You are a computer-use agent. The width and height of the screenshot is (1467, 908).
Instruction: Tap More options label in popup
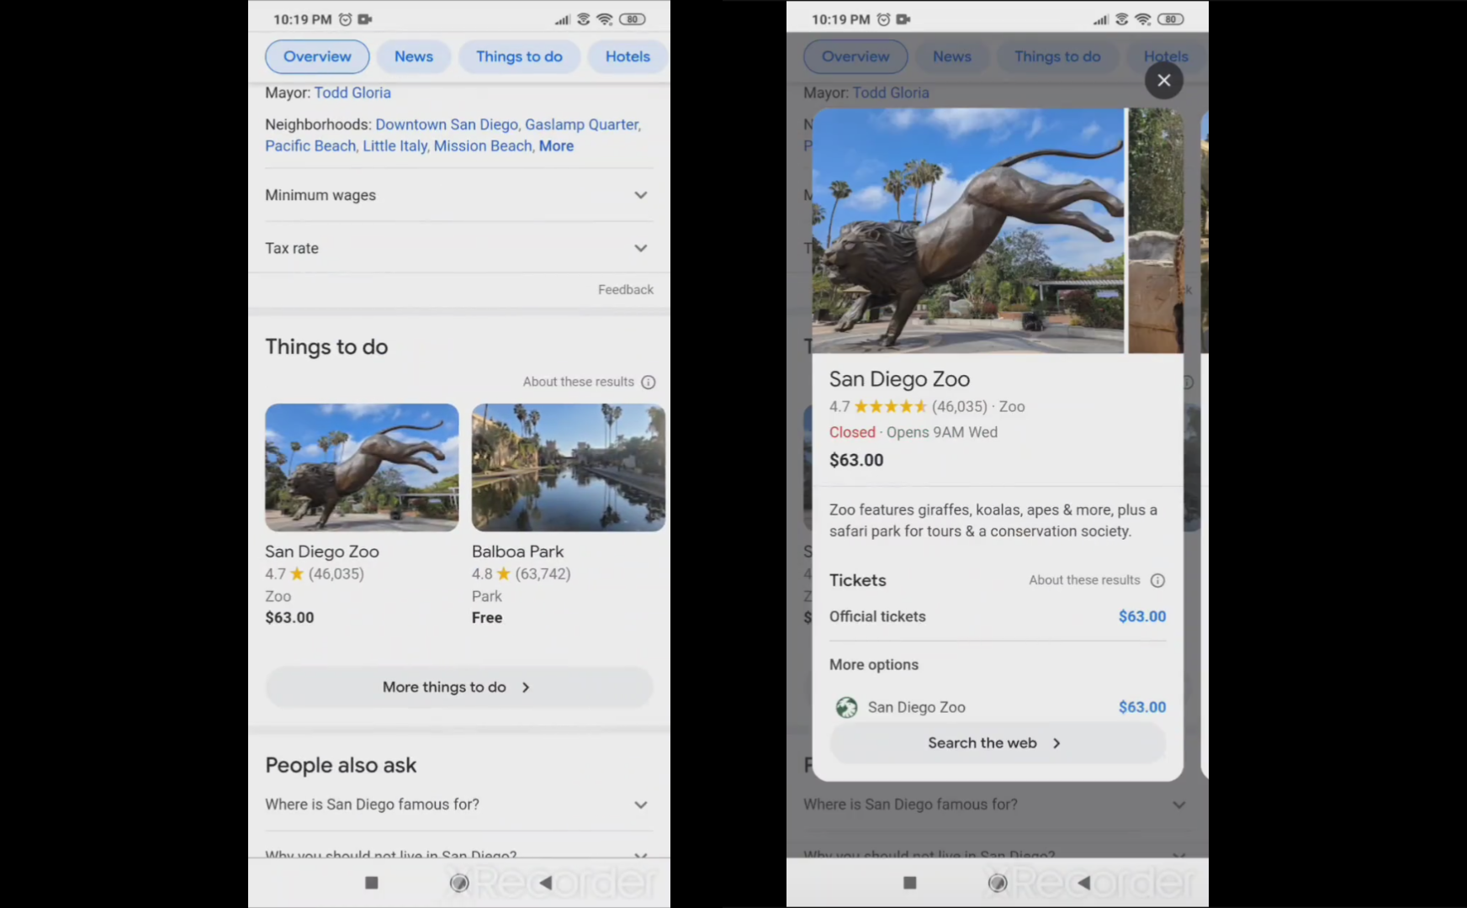coord(874,665)
